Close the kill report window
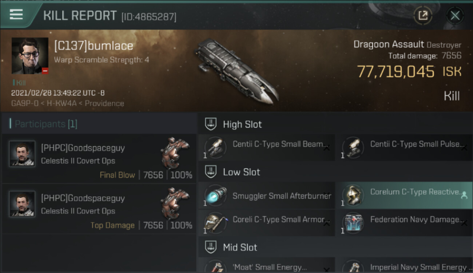Image resolution: width=473 pixels, height=273 pixels. pos(455,15)
